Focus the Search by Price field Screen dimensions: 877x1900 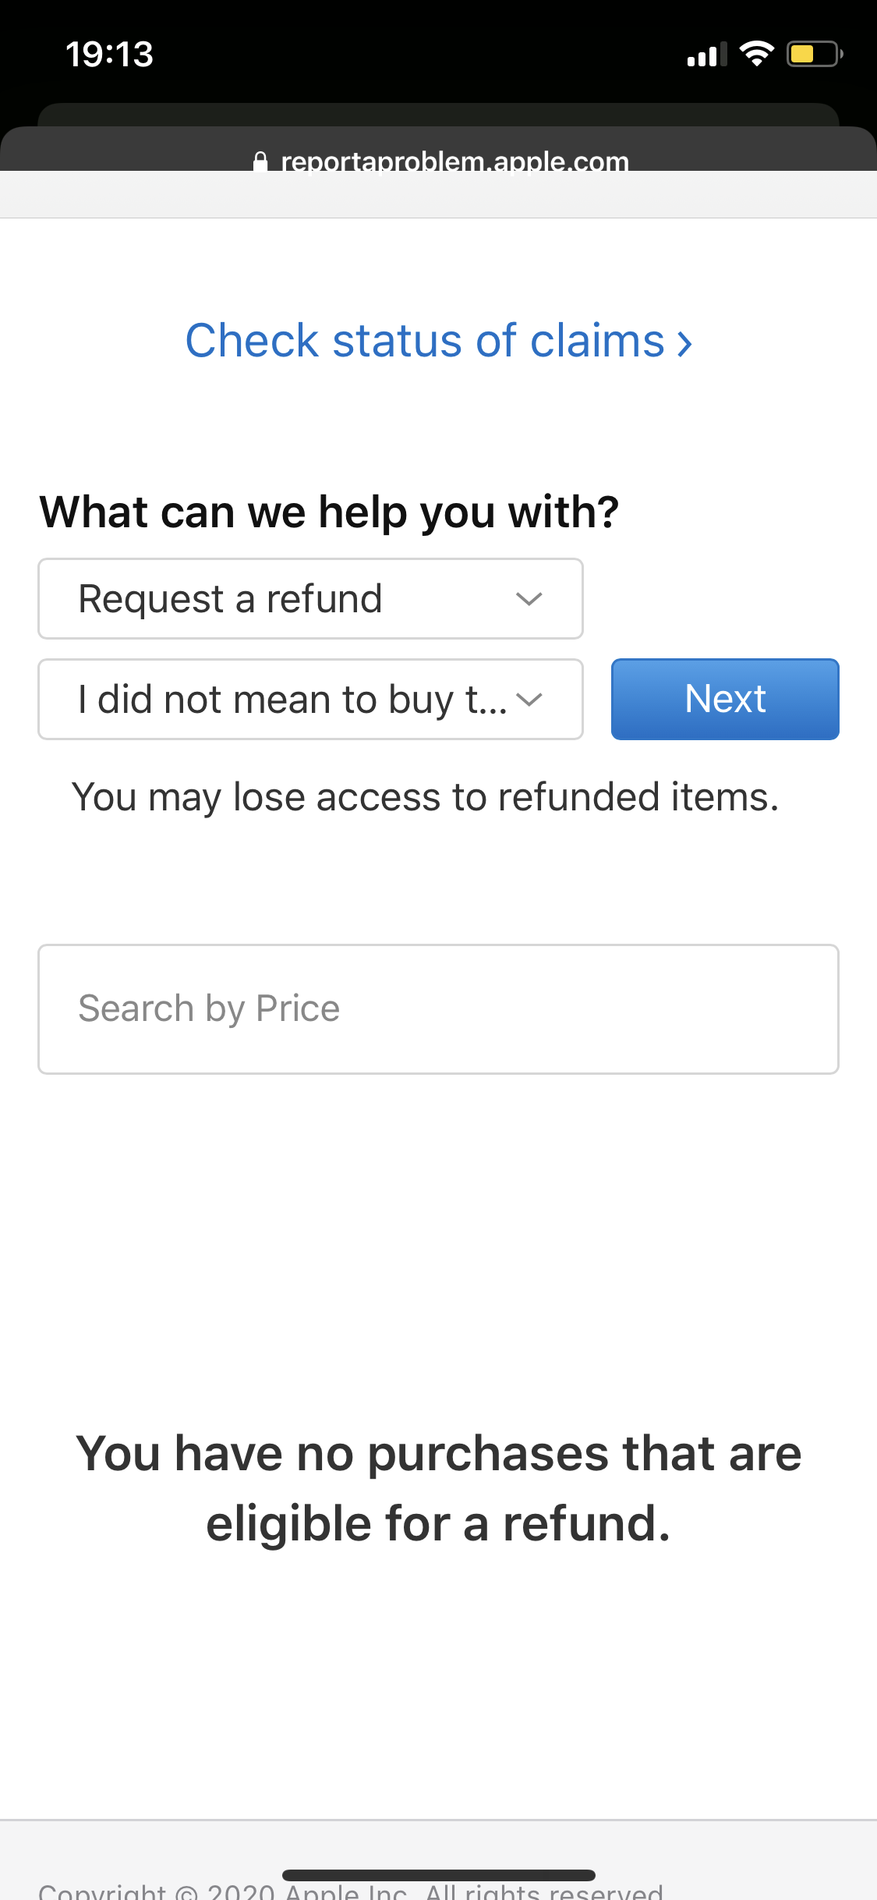(438, 1009)
